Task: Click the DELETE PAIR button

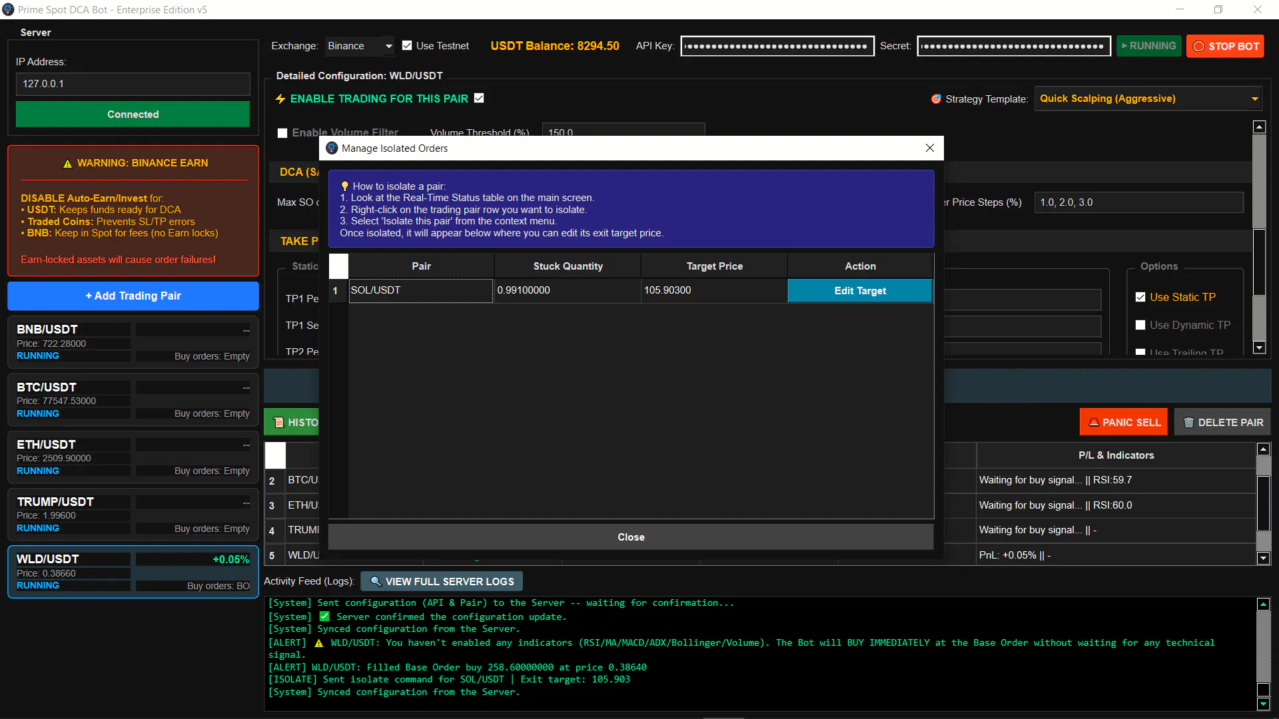Action: click(1222, 422)
